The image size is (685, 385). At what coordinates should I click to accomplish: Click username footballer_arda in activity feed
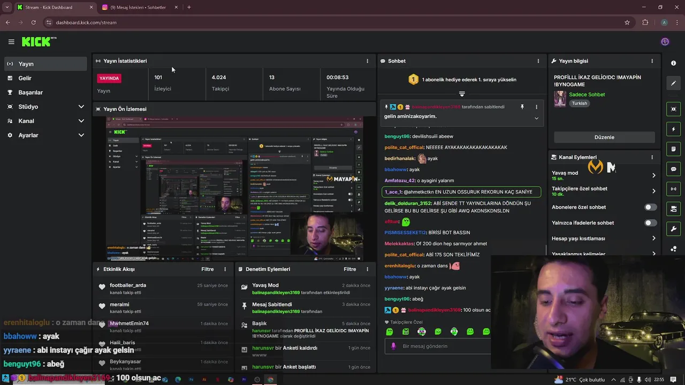point(128,286)
